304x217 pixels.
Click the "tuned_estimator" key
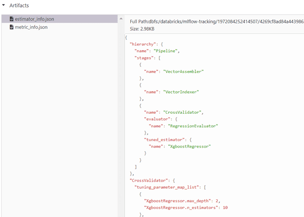coord(164,140)
